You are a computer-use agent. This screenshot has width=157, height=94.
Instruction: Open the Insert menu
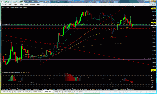tap(15, 5)
